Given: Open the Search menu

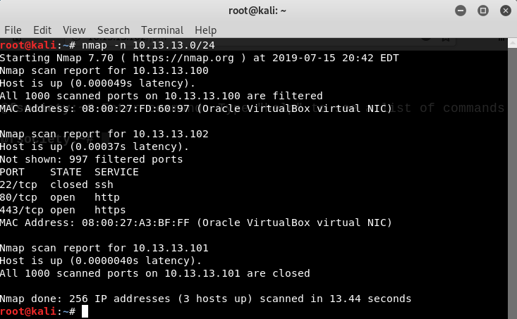Looking at the screenshot, I should click(x=114, y=30).
